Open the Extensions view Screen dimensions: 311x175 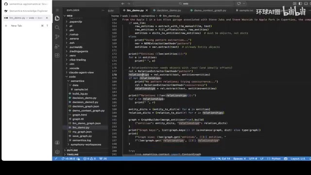click(57, 55)
